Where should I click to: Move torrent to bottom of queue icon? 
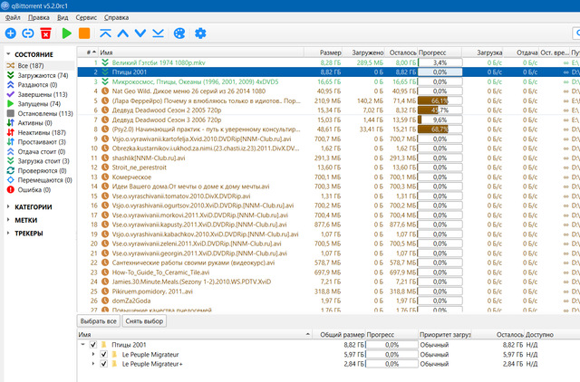(x=158, y=33)
